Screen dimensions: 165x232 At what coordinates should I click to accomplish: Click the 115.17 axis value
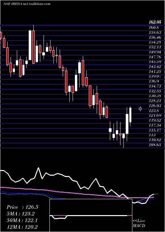155,130
